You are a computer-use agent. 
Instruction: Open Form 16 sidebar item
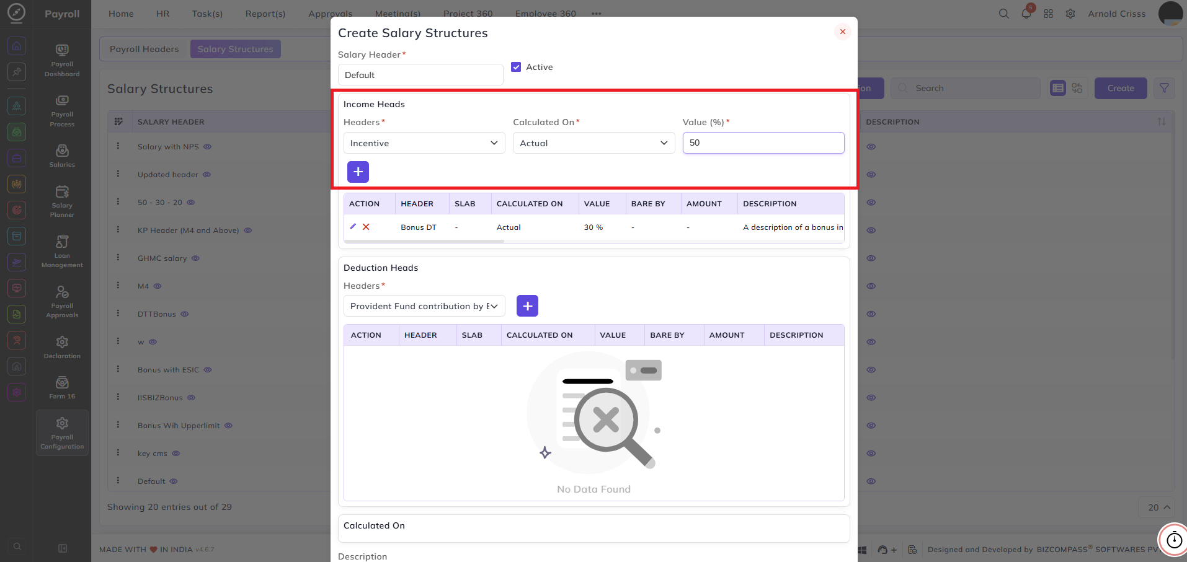(62, 387)
